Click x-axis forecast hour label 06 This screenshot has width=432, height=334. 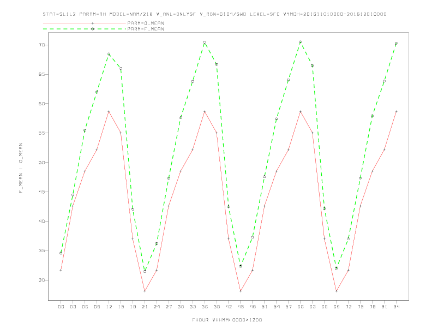(85, 307)
